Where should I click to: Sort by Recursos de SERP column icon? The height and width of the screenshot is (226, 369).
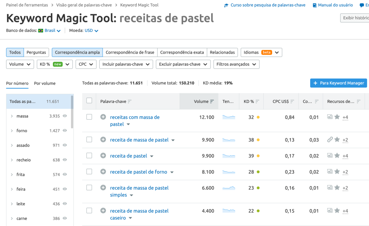[x=358, y=101]
